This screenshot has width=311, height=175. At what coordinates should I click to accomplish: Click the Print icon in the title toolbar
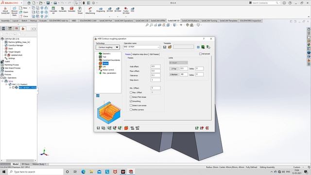click(x=55, y=3)
